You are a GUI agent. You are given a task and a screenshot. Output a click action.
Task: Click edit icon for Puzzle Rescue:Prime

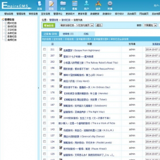[x=61, y=68]
